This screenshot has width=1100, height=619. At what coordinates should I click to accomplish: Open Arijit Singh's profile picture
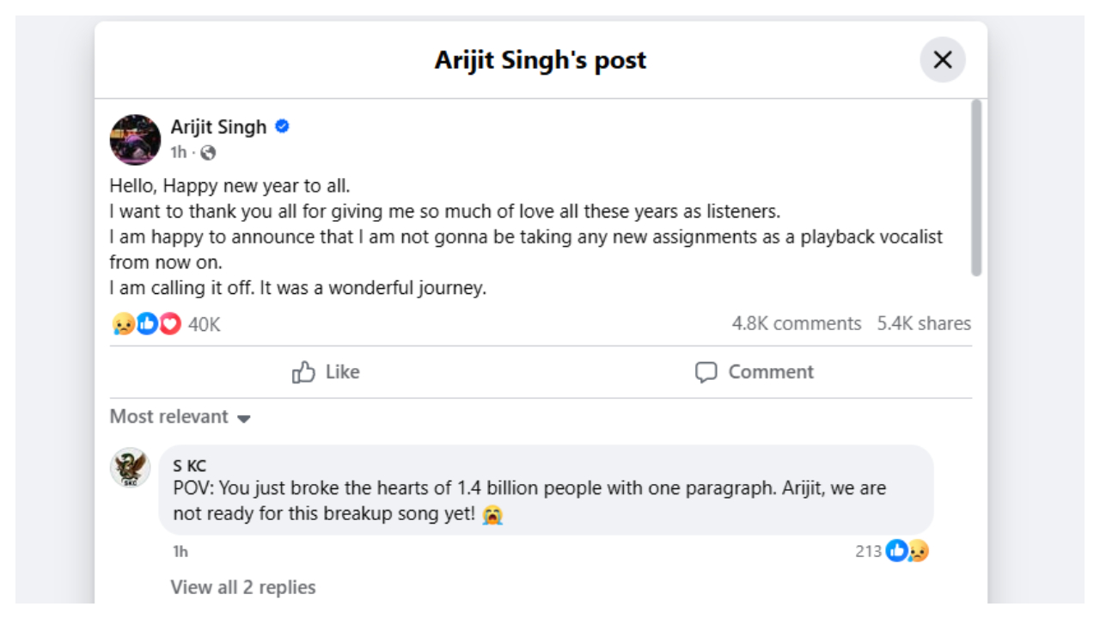(x=135, y=139)
